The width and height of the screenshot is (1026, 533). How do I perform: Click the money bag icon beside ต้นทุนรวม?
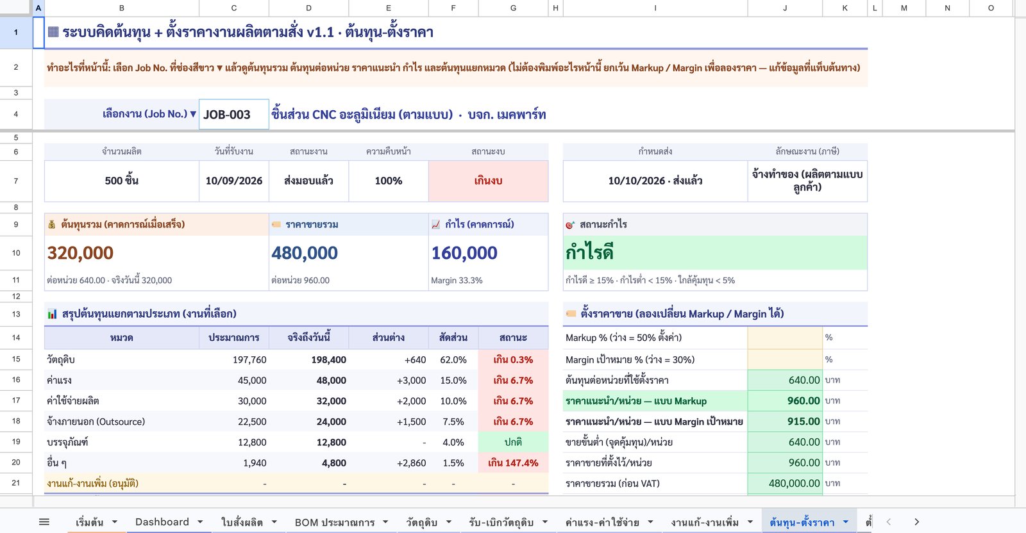tap(52, 225)
